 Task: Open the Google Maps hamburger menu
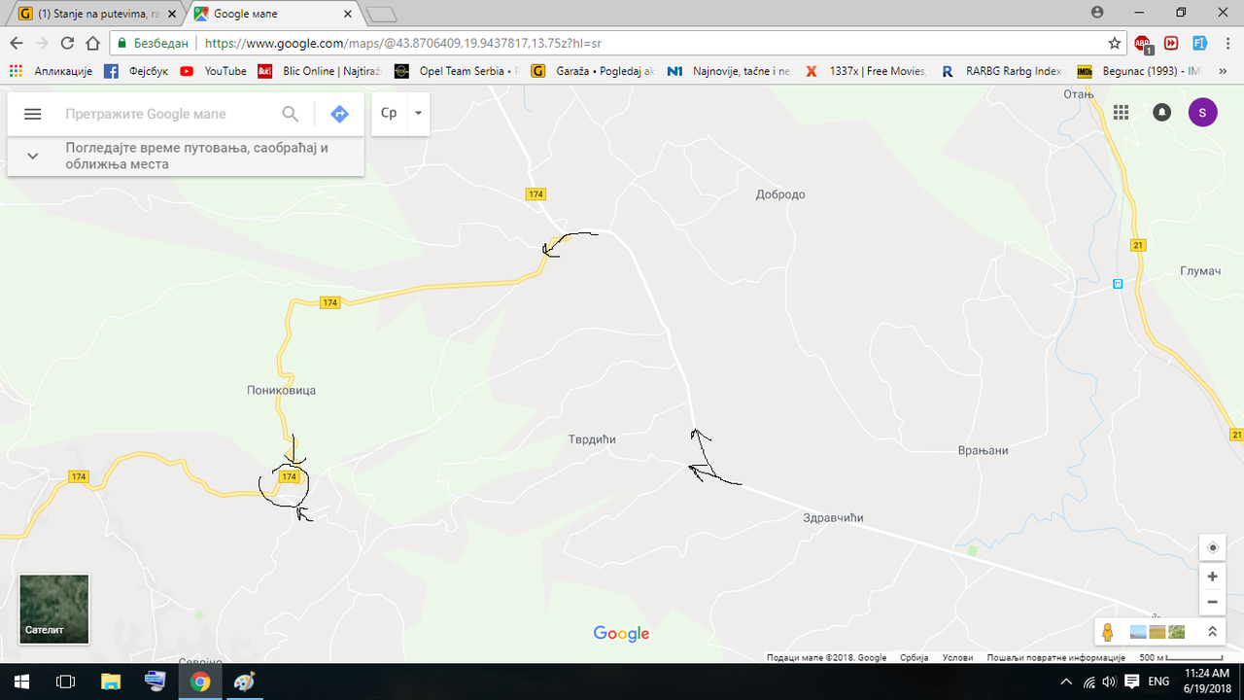pyautogui.click(x=32, y=114)
